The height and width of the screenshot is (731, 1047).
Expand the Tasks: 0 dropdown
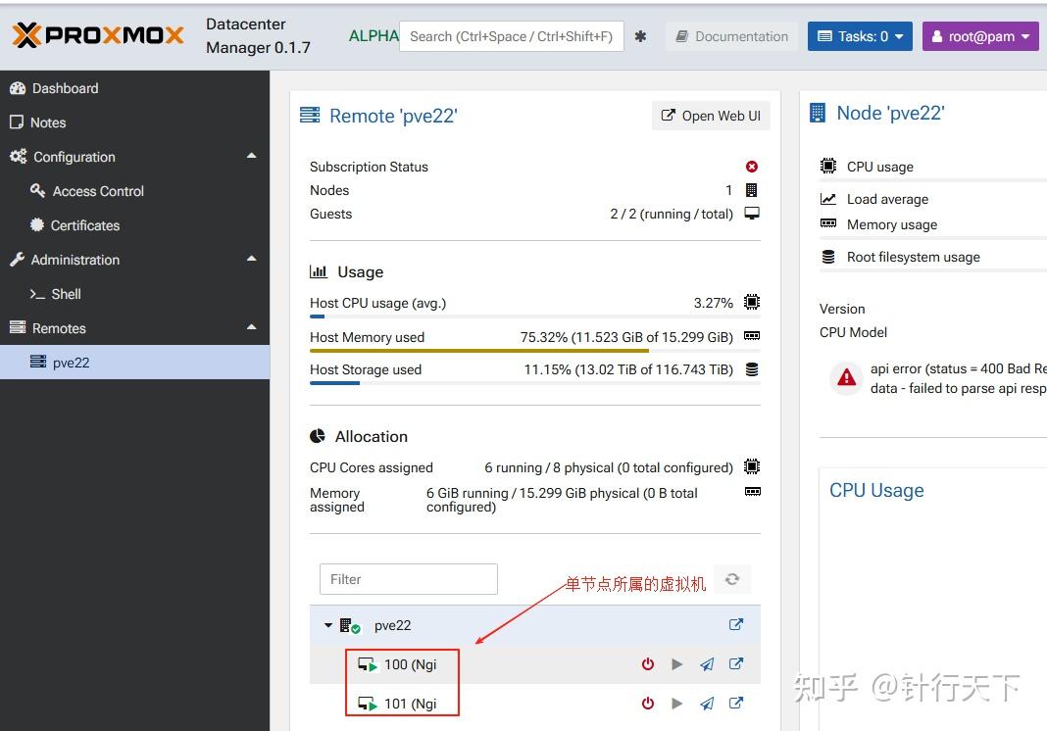tap(860, 35)
